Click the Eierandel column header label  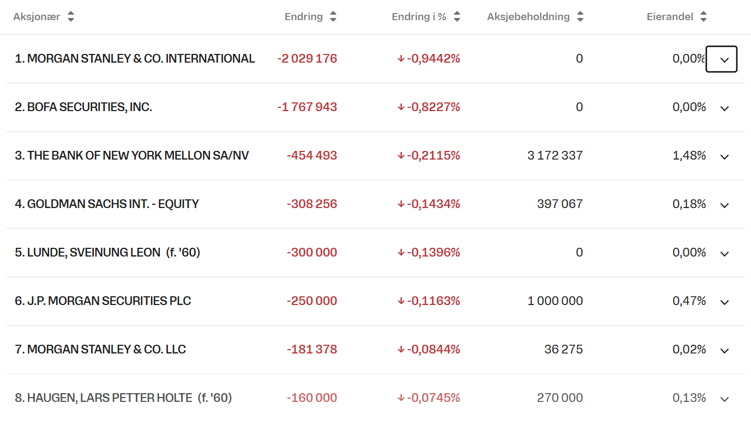click(670, 17)
